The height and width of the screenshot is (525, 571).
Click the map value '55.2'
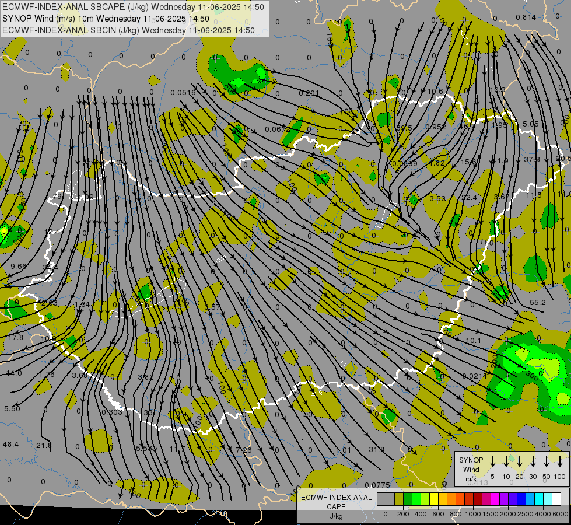click(x=538, y=302)
